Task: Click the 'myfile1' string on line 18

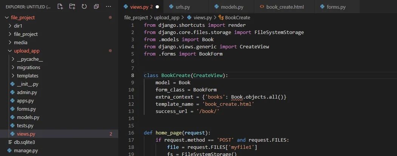Action: 242,147
